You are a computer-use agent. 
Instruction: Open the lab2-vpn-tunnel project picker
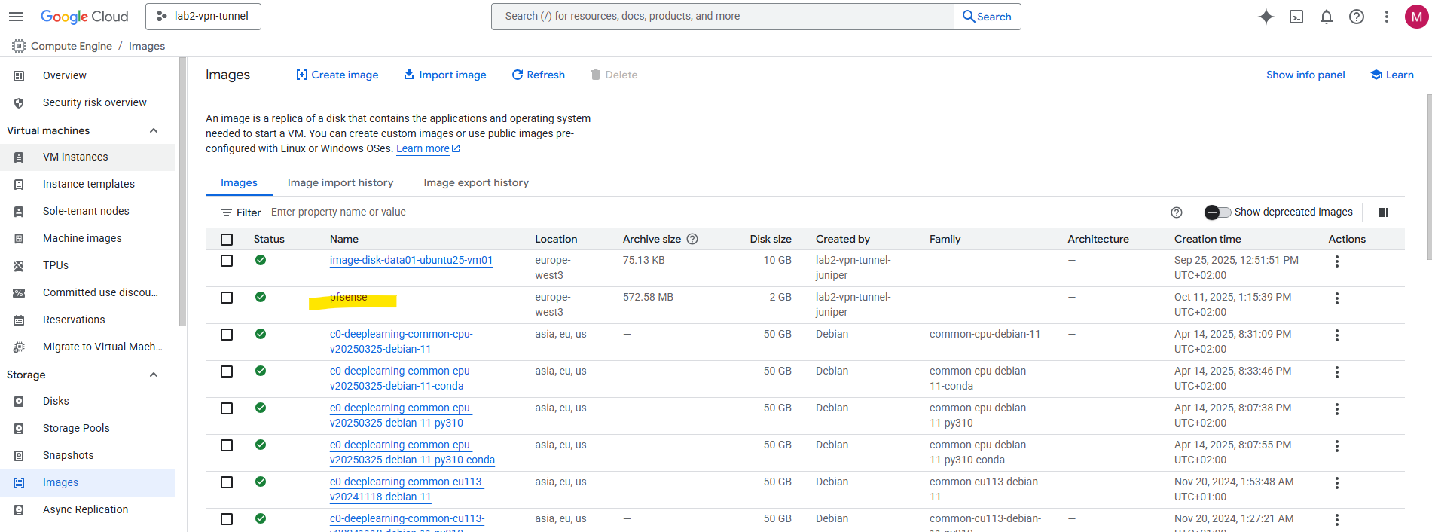pos(203,17)
